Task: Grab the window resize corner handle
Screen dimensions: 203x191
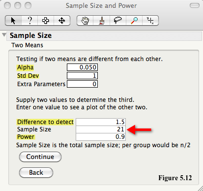Action: click(x=200, y=188)
